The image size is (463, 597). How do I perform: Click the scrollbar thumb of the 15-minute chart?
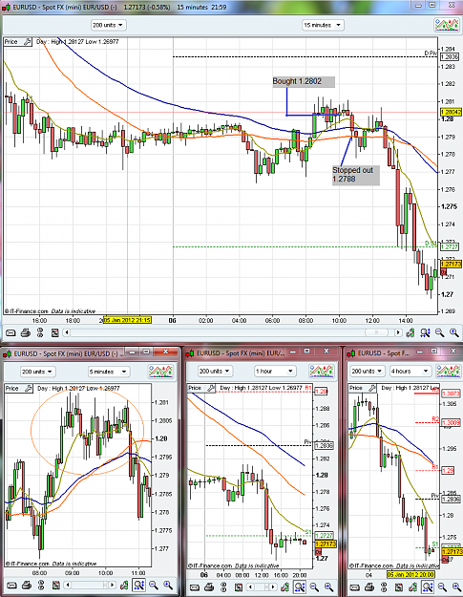(376, 332)
